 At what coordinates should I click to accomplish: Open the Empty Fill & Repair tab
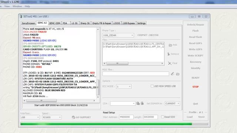[x=102, y=23]
